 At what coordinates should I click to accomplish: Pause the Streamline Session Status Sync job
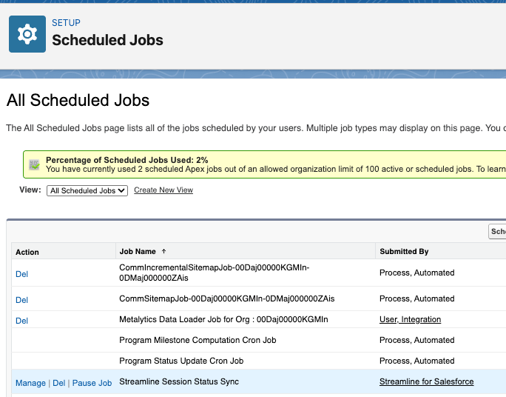pos(92,383)
